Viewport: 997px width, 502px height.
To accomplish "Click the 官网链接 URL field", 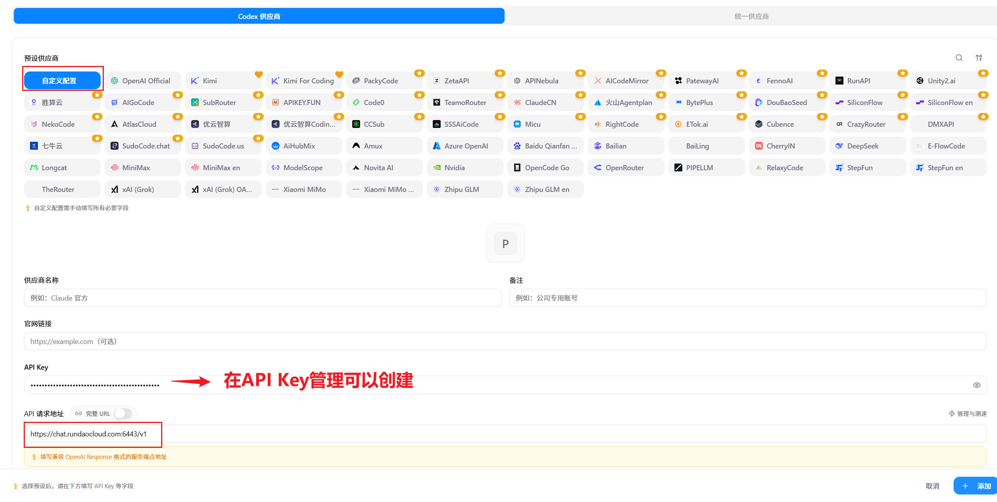I will tap(505, 341).
